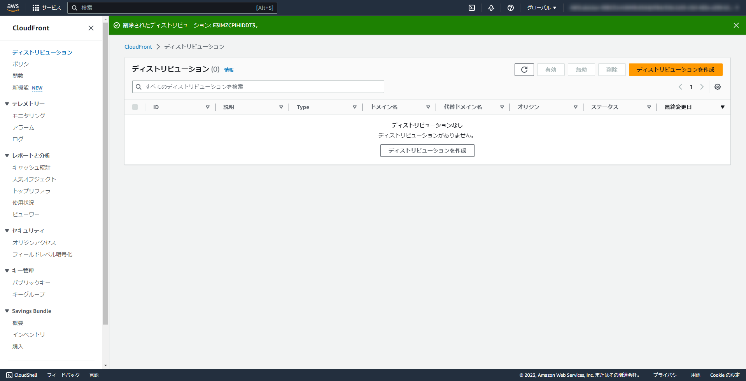This screenshot has width=746, height=381.
Task: Collapse the セキュリティ section
Action: click(x=7, y=230)
